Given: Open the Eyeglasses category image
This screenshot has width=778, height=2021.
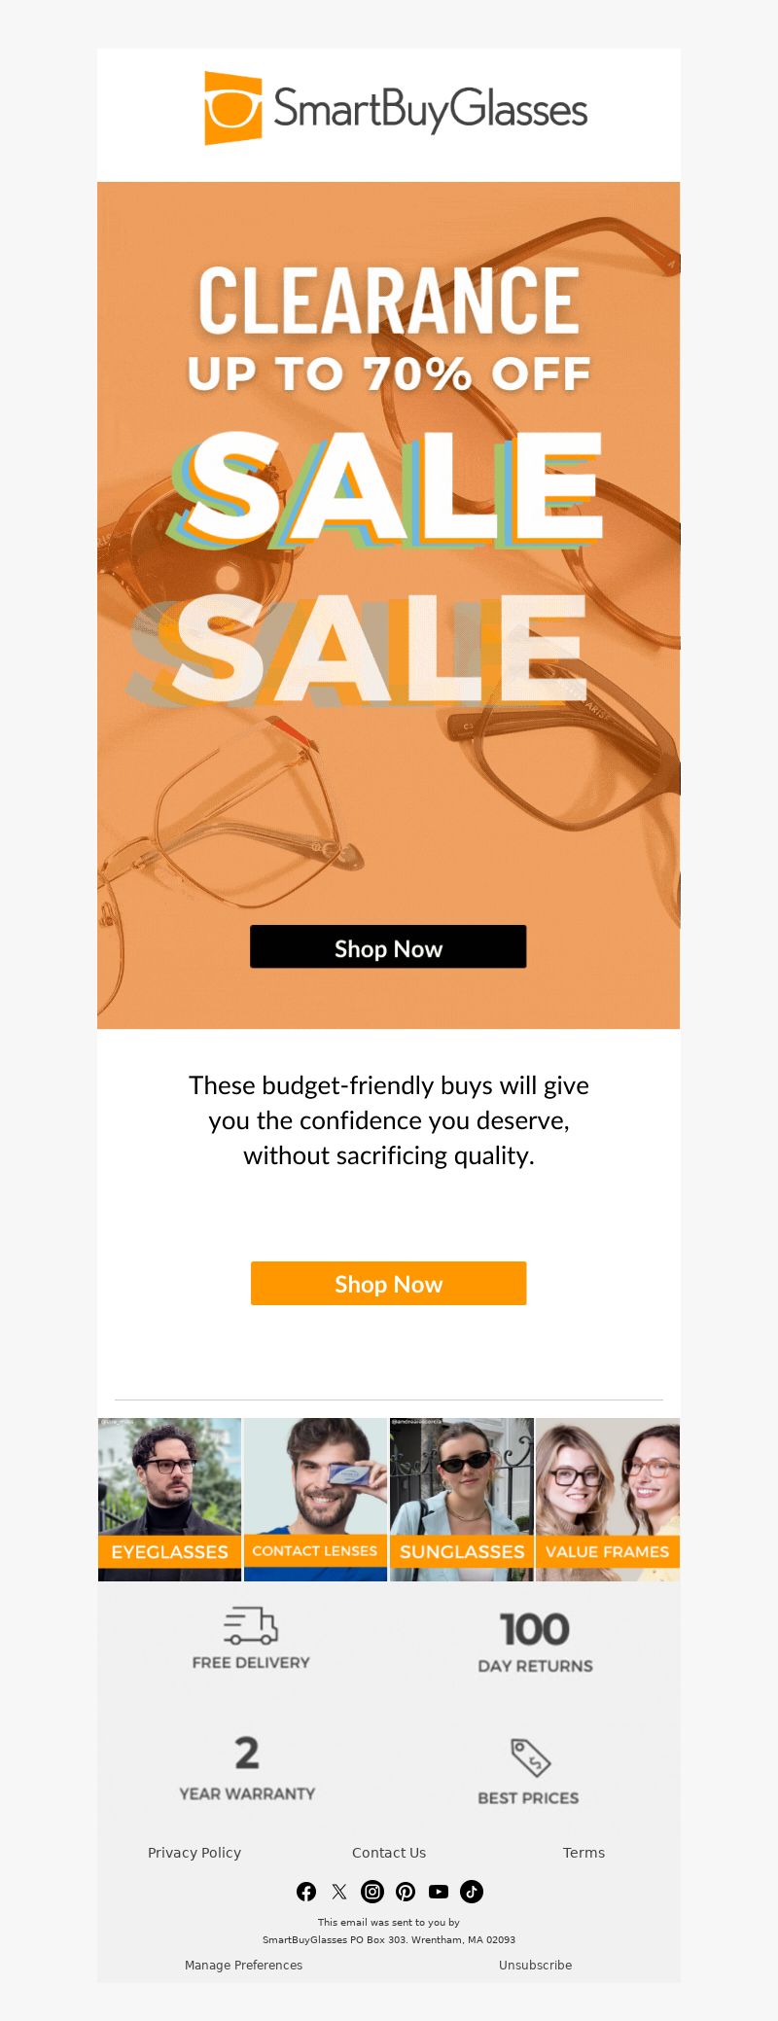Looking at the screenshot, I should (x=169, y=1499).
